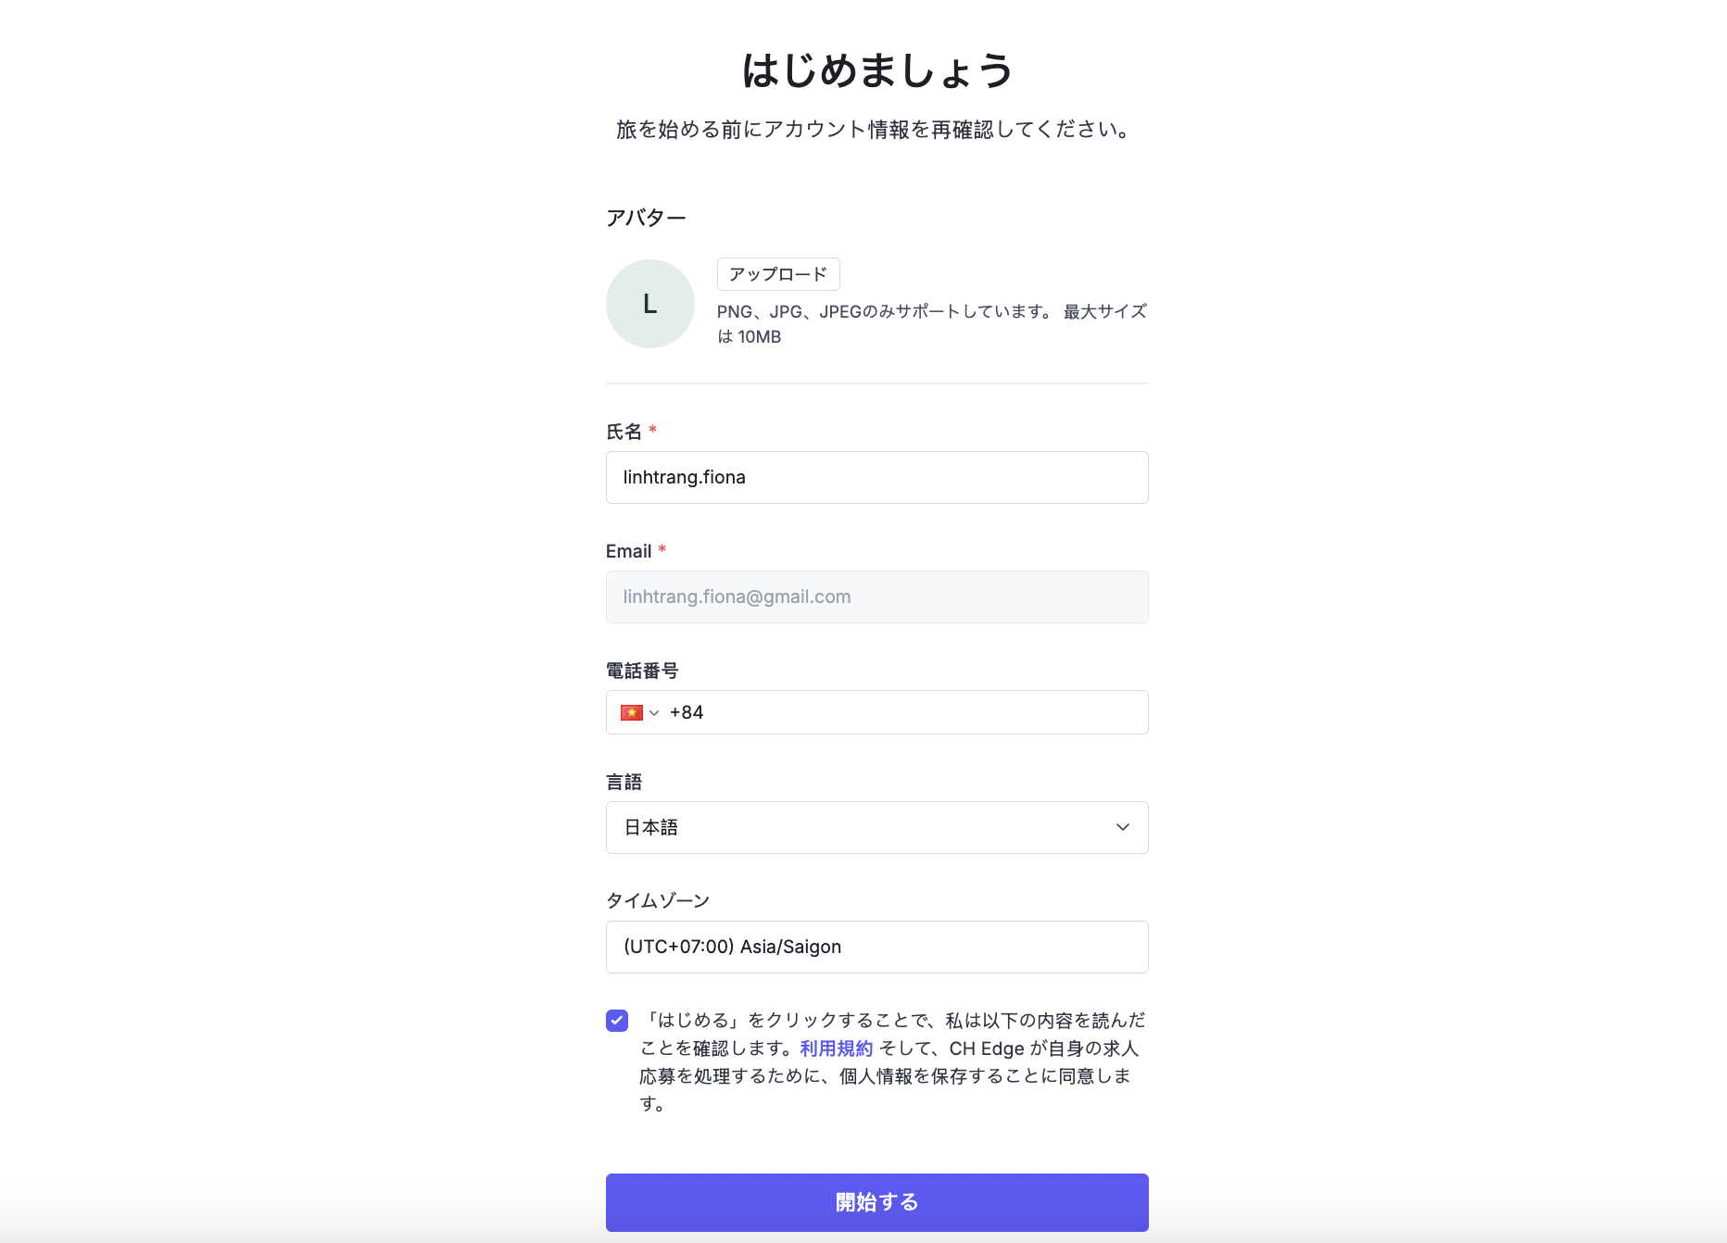Screen dimensions: 1727x1243
Task: Click the 開始する start button
Action: coord(876,1202)
